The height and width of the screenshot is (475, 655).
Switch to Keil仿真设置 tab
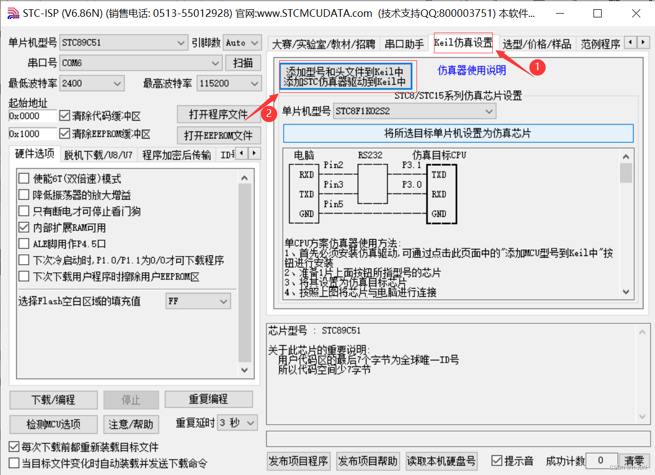tap(463, 43)
